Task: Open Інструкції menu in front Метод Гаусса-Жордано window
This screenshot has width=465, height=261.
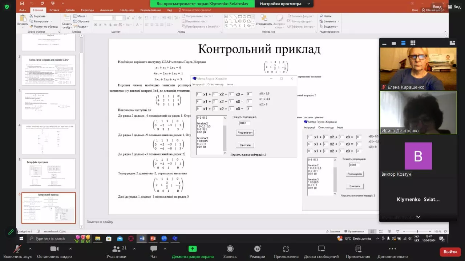Action: click(198, 84)
